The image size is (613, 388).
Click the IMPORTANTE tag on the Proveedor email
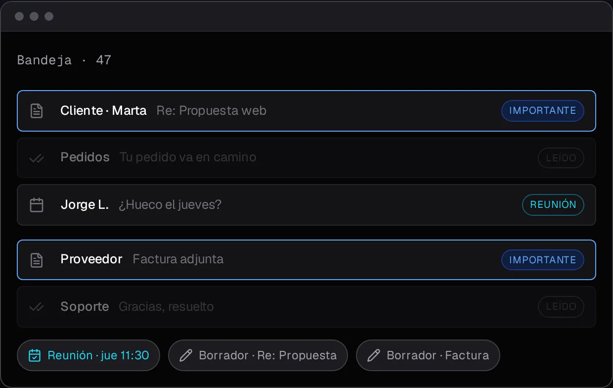coord(543,260)
